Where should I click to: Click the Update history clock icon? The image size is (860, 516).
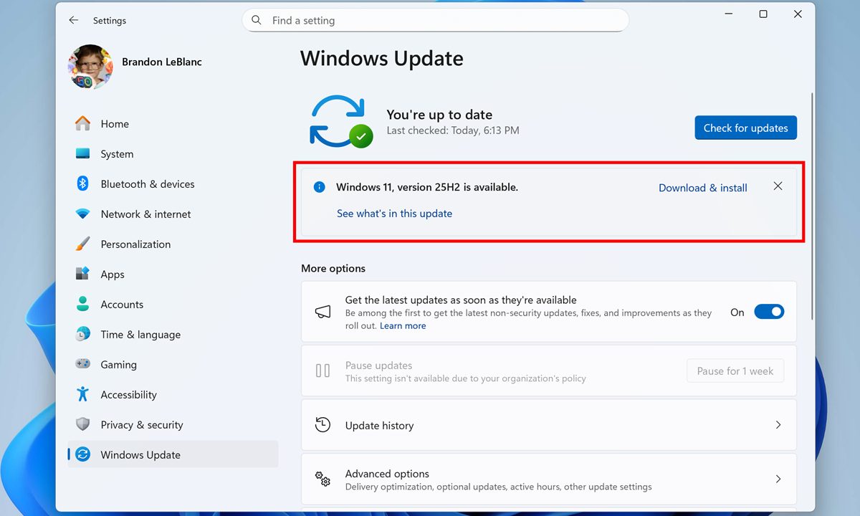pos(322,424)
